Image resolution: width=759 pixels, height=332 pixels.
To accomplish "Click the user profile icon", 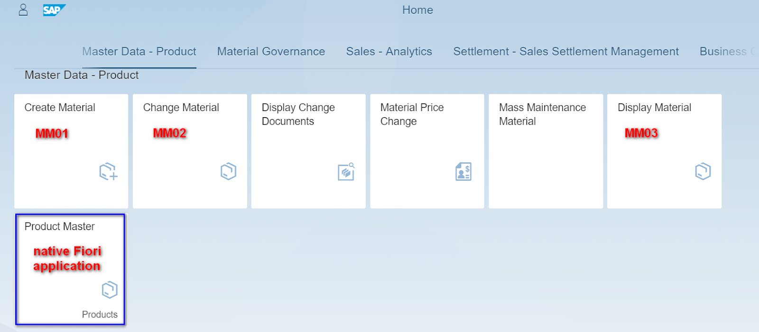I will pos(23,10).
